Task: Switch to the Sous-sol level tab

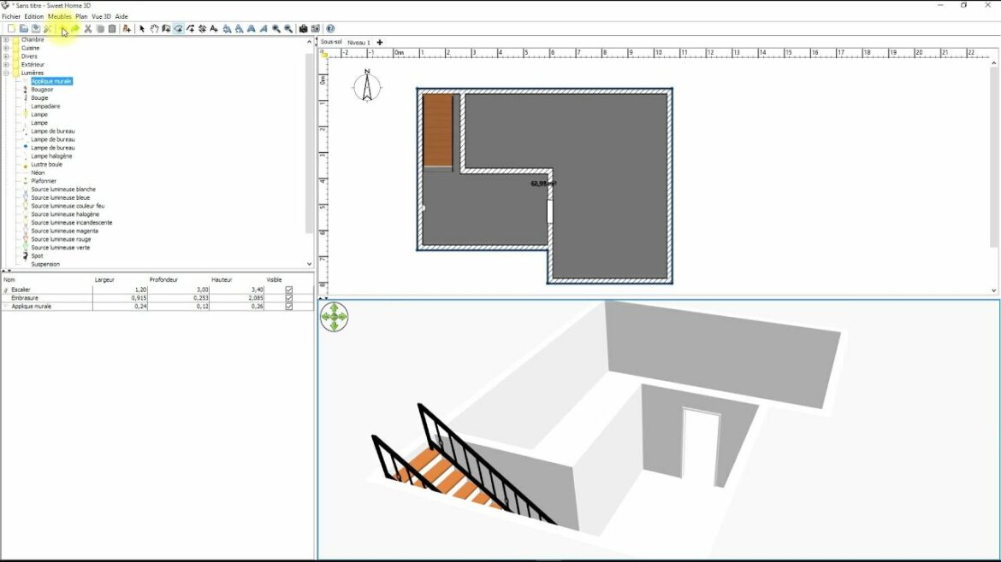Action: [331, 42]
